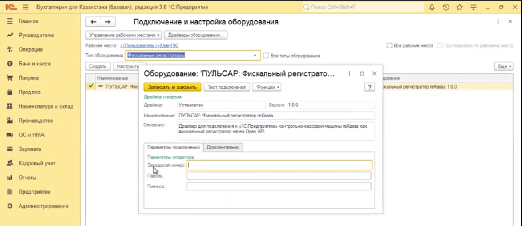The width and height of the screenshot is (522, 226).
Task: Maximize the equipment dialog window
Action: [362, 73]
